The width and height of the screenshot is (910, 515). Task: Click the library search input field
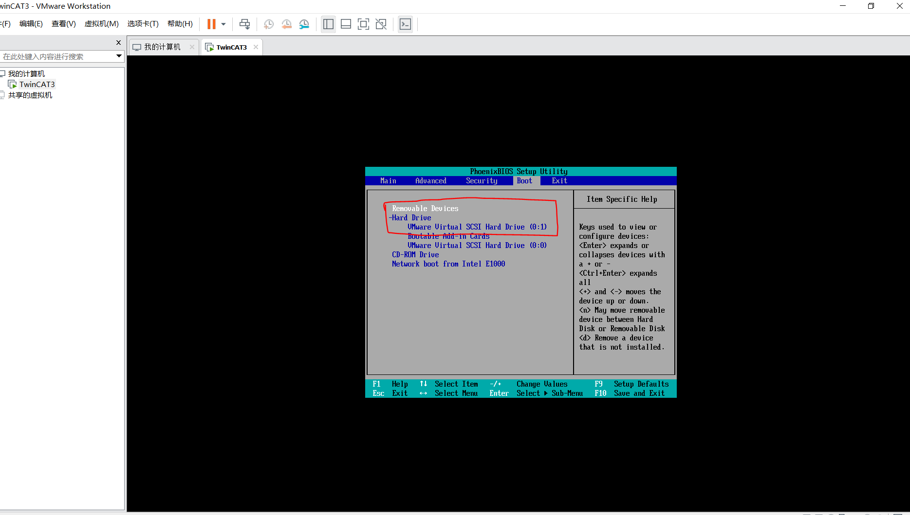pyautogui.click(x=57, y=56)
